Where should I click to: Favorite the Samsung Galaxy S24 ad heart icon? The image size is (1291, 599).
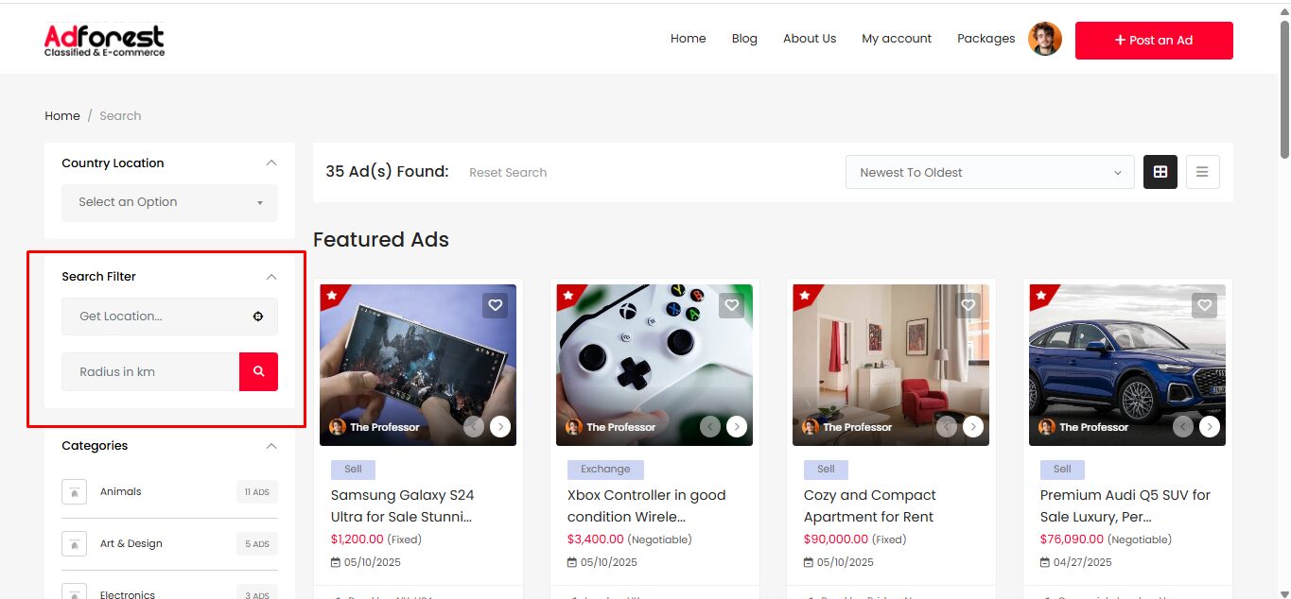pos(496,305)
